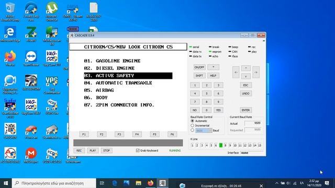
Task: Open Forscan desktop shortcut
Action: pyautogui.click(x=31, y=131)
